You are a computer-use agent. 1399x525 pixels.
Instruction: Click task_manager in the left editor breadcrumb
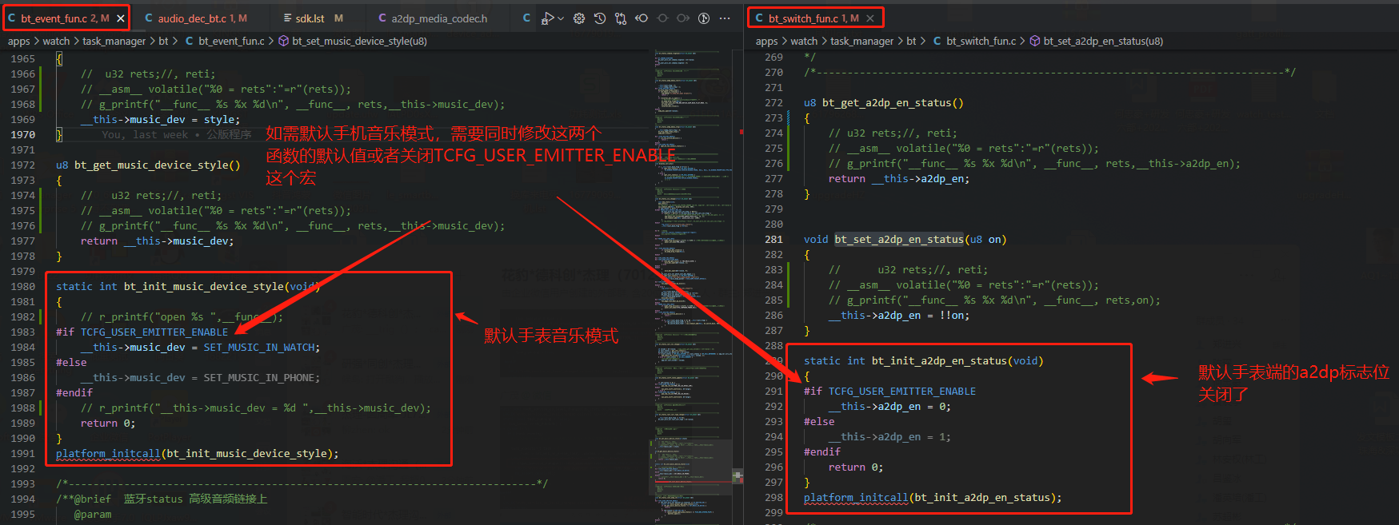114,41
